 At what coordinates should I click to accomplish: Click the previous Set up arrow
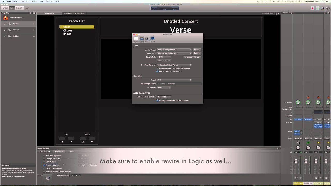[x=62, y=142]
